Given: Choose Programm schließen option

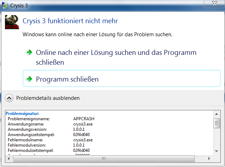Looking at the screenshot, I should pyautogui.click(x=121, y=78).
